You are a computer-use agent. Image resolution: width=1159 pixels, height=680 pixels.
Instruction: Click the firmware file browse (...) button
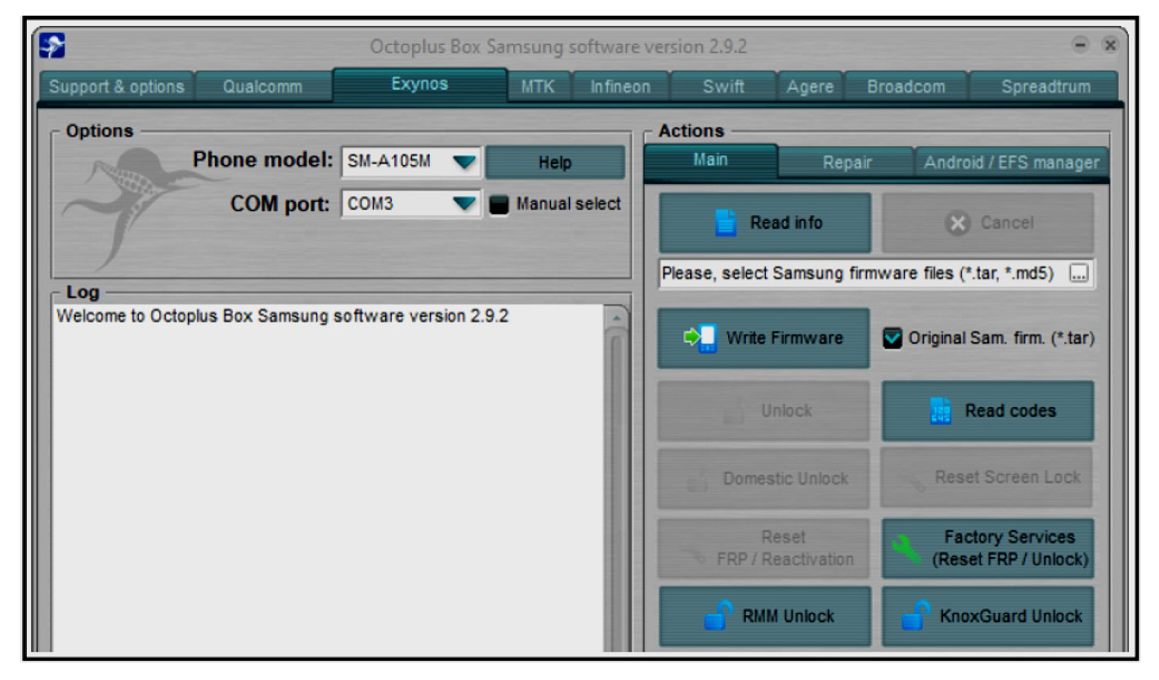click(1078, 274)
